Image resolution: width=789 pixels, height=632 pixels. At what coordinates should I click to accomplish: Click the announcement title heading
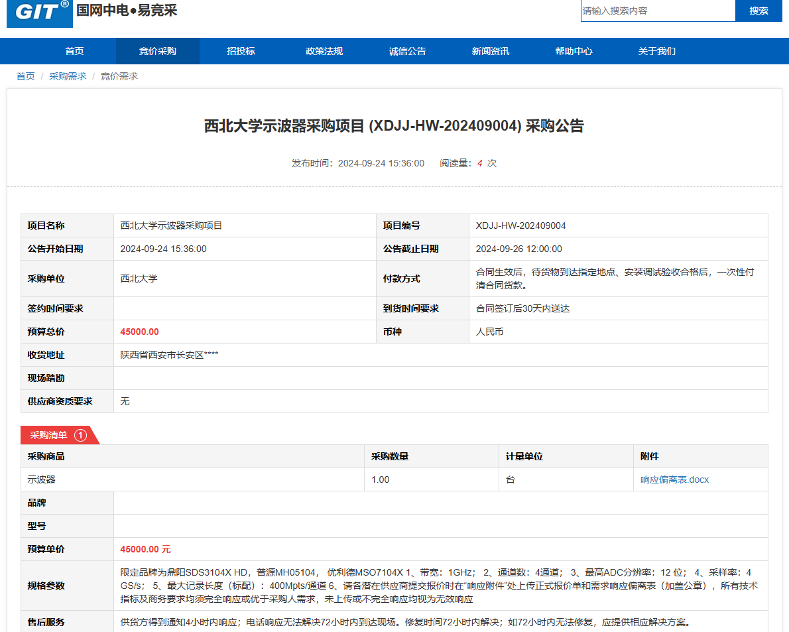click(x=394, y=126)
